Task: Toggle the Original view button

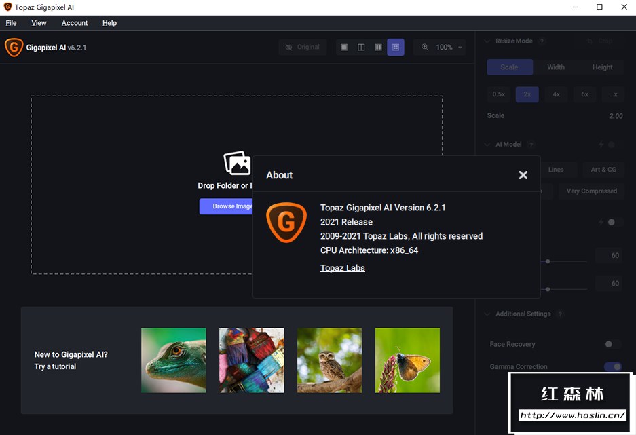Action: (x=303, y=48)
